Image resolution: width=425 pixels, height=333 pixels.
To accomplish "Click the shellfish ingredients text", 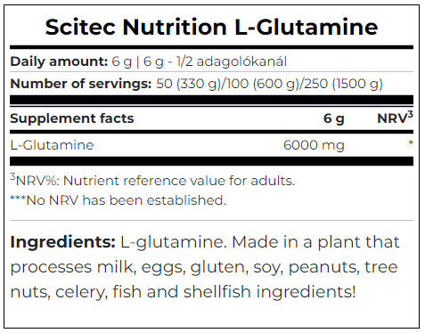I will pos(269,291).
